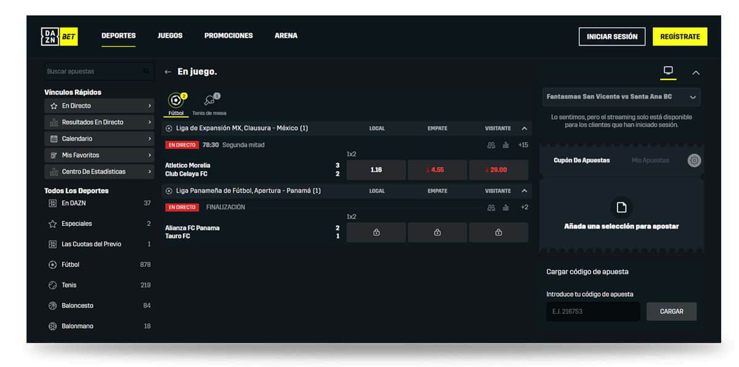This screenshot has width=739, height=367.
Task: Click the REGÍSTRATE button
Action: tap(680, 37)
